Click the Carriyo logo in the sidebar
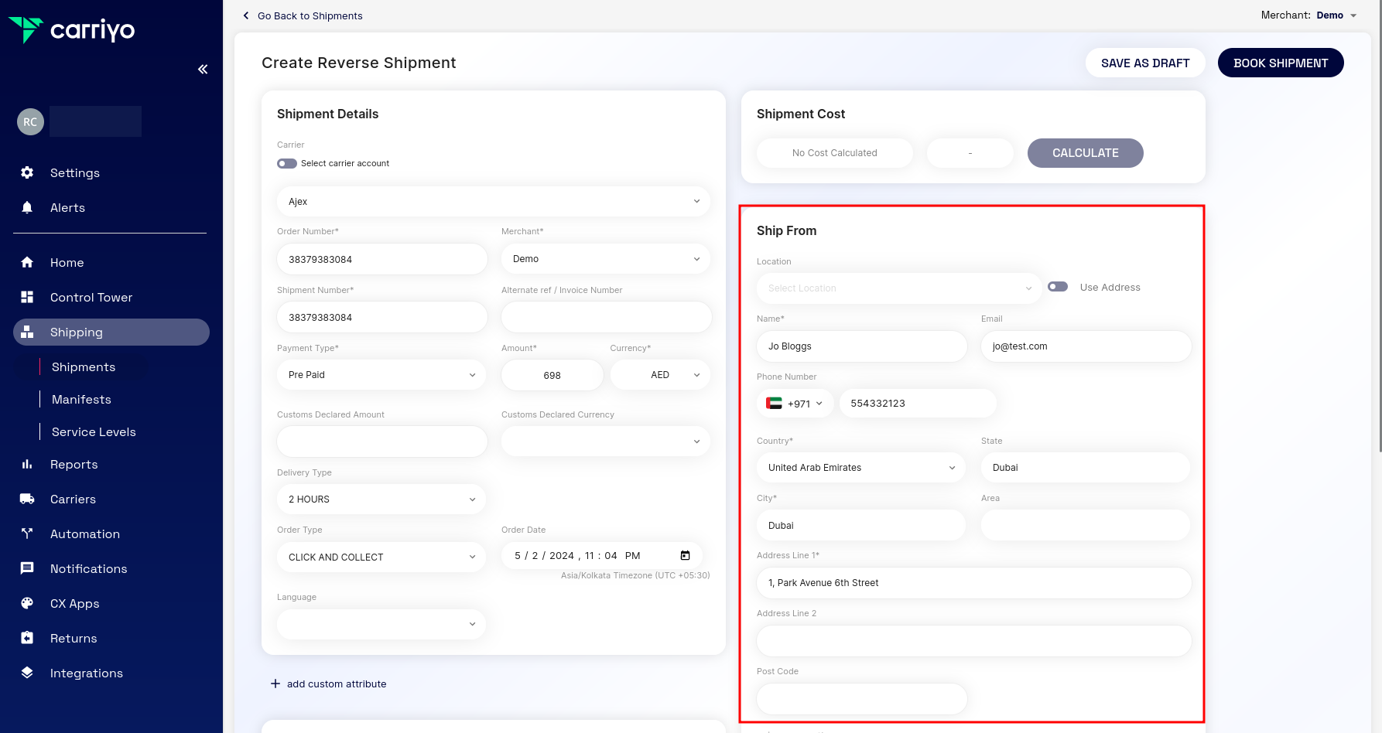The image size is (1382, 733). coord(74,30)
